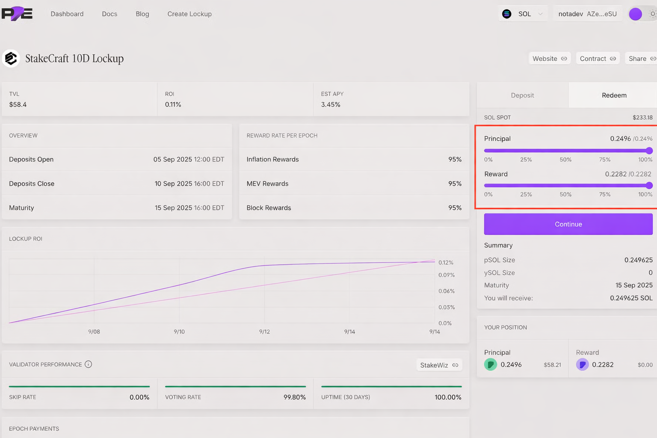Click the StakeCraft validator logo icon
Screen dimensions: 657x438
(11, 58)
